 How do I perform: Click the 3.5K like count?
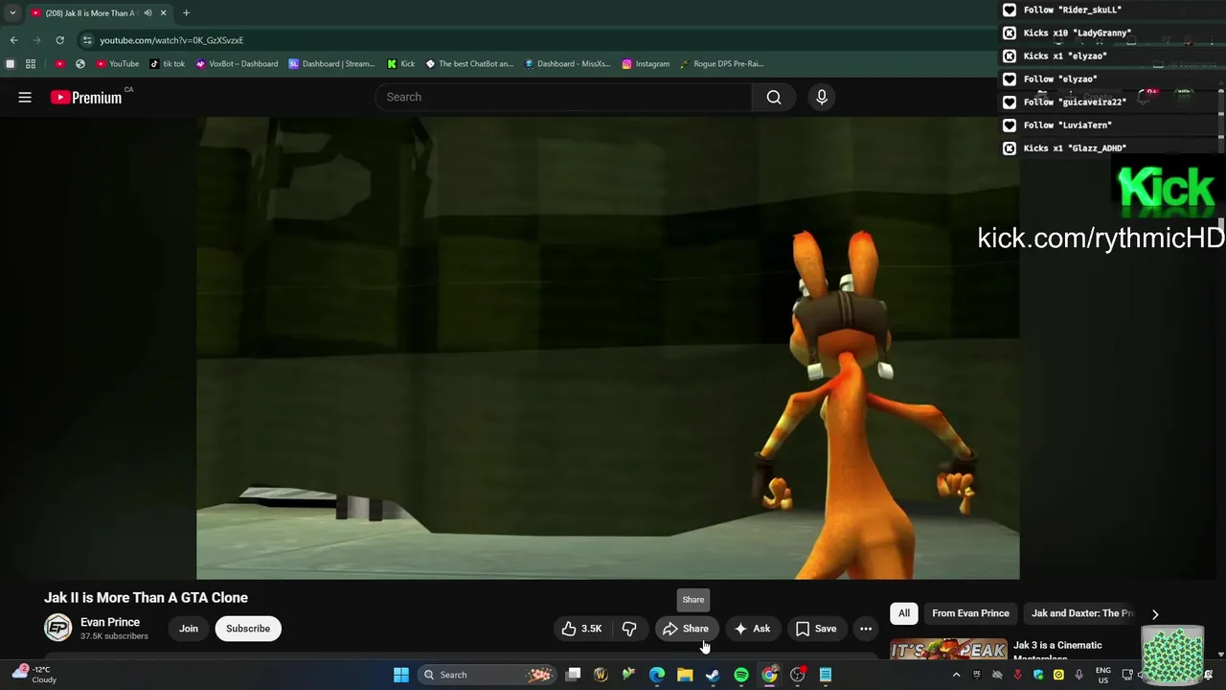tap(592, 629)
